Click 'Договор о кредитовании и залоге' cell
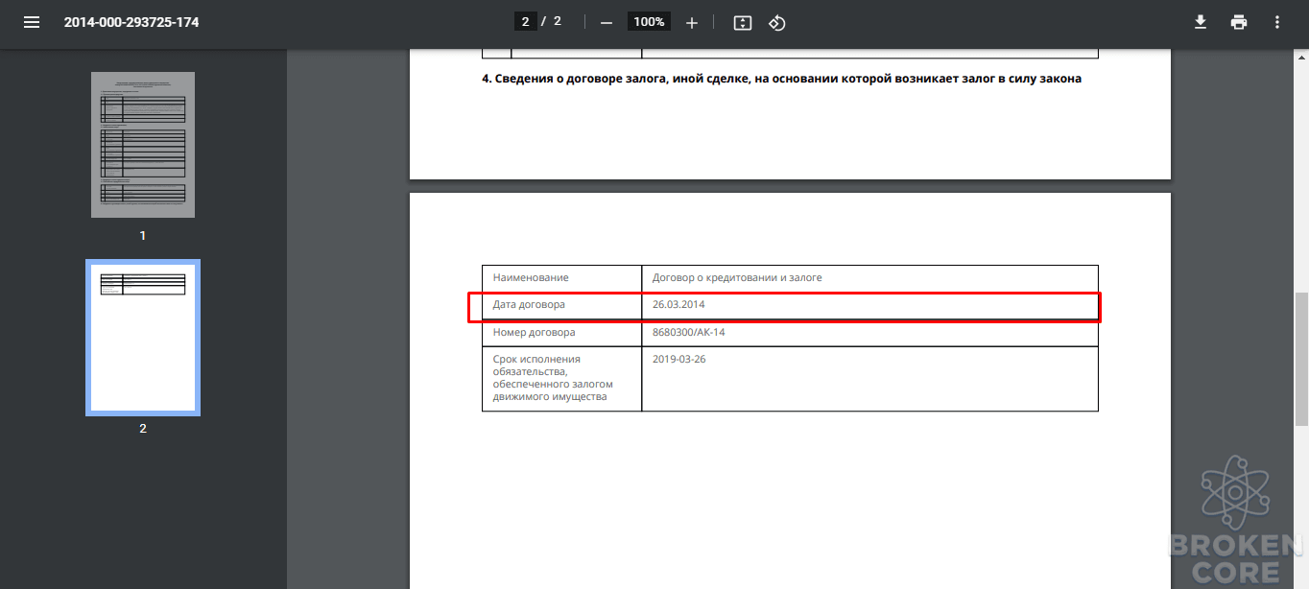The height and width of the screenshot is (589, 1309). 869,277
